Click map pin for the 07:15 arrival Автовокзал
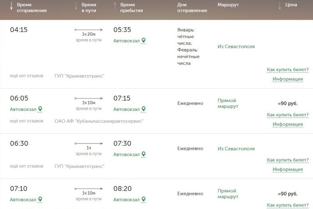 pyautogui.click(x=144, y=109)
